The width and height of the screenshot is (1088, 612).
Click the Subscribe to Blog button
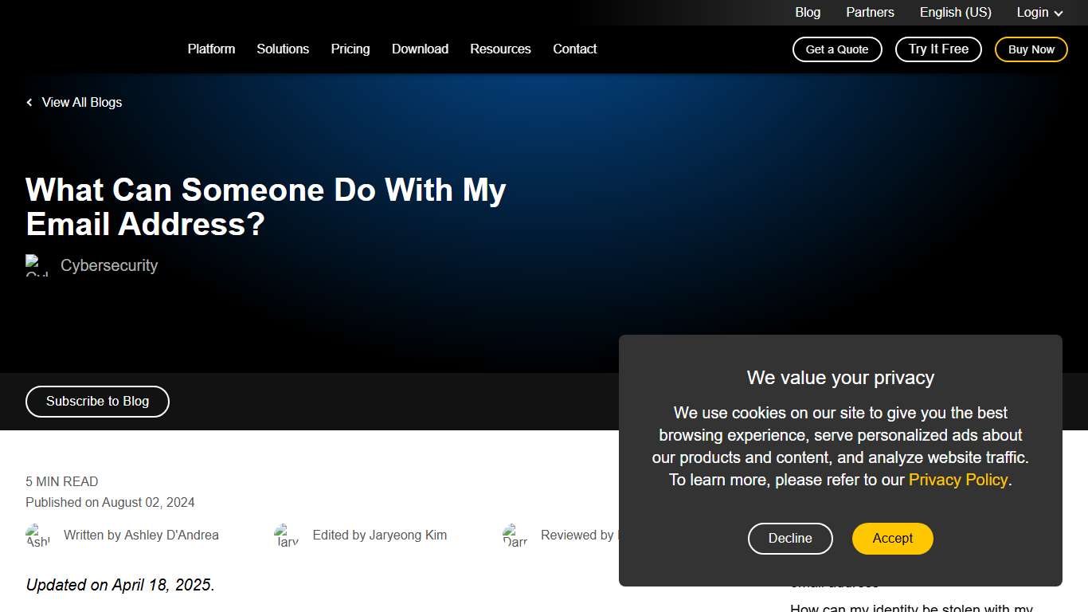(x=97, y=402)
